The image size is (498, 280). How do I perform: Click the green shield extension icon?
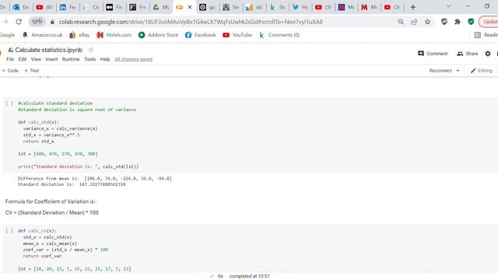(471, 22)
